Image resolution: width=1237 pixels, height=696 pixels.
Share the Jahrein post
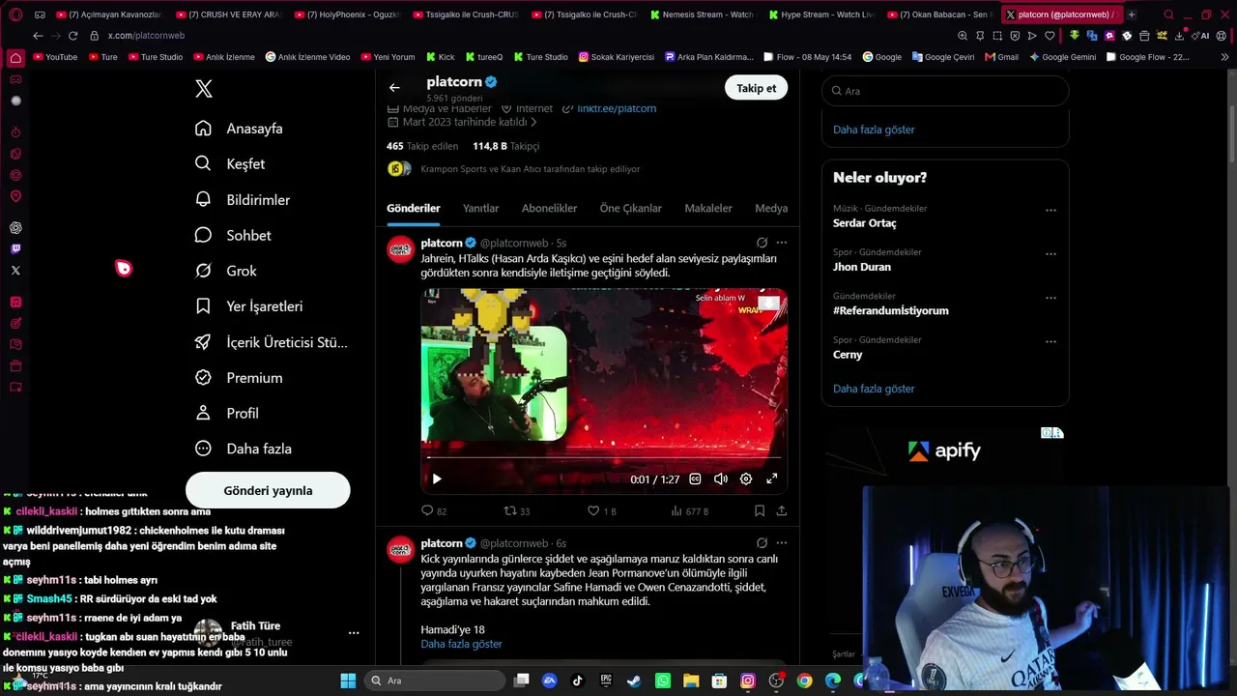coord(781,511)
